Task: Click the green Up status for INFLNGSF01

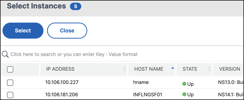Action: pos(188,94)
